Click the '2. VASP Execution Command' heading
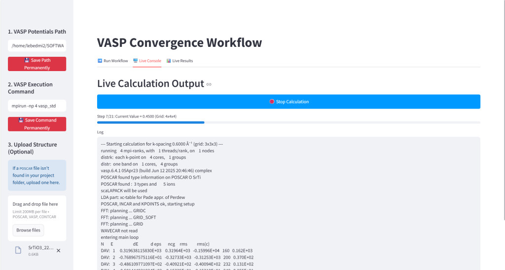This screenshot has height=270, width=505. (30, 88)
